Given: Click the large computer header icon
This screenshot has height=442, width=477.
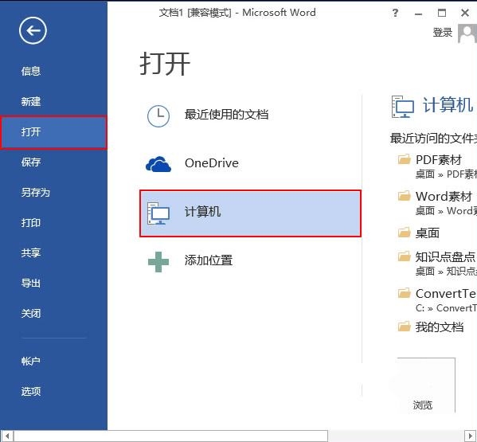Looking at the screenshot, I should [x=403, y=107].
